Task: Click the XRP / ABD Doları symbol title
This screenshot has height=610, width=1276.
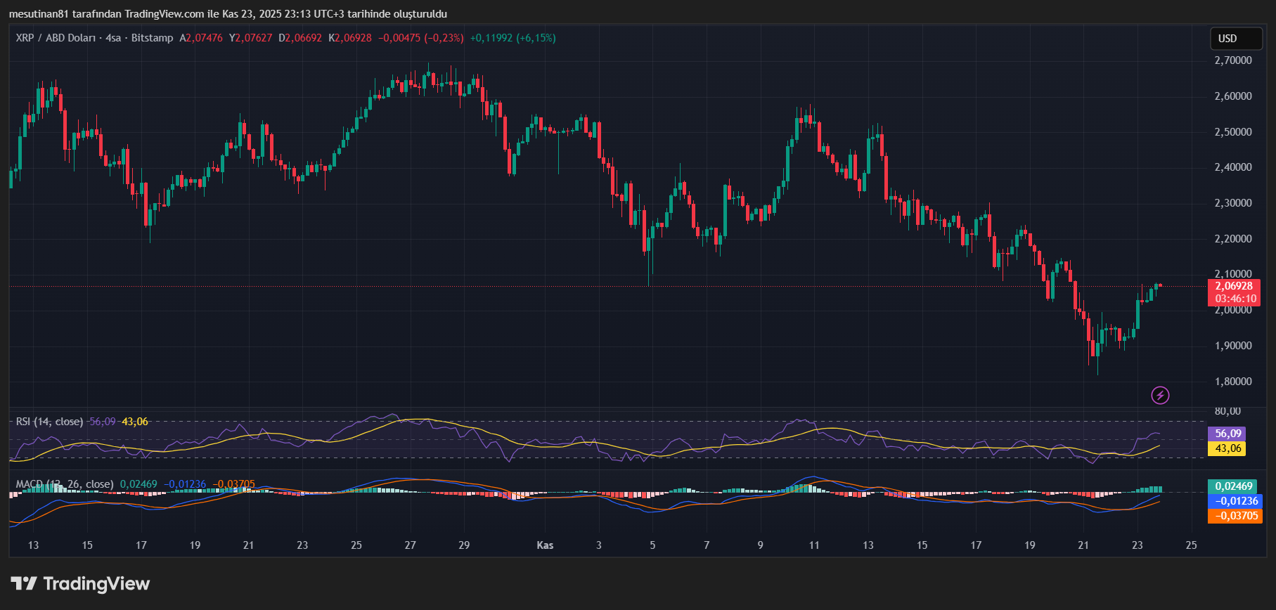Action: (56, 38)
